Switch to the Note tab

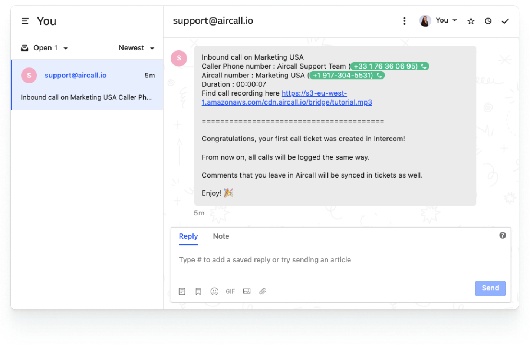click(221, 236)
